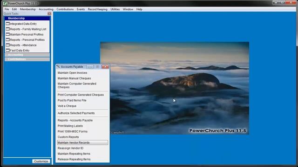Screen dimensions: 298x167
Task: Select the Membership header in Quick Tasks
Action: pos(27,18)
